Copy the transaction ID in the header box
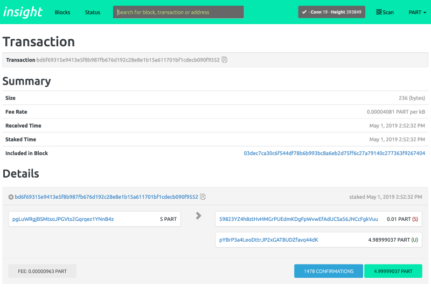Image resolution: width=431 pixels, height=287 pixels. 225,60
